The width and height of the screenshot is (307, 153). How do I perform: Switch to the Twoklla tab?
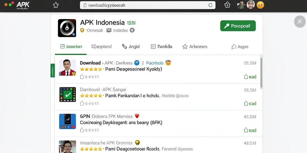pyautogui.click(x=162, y=47)
